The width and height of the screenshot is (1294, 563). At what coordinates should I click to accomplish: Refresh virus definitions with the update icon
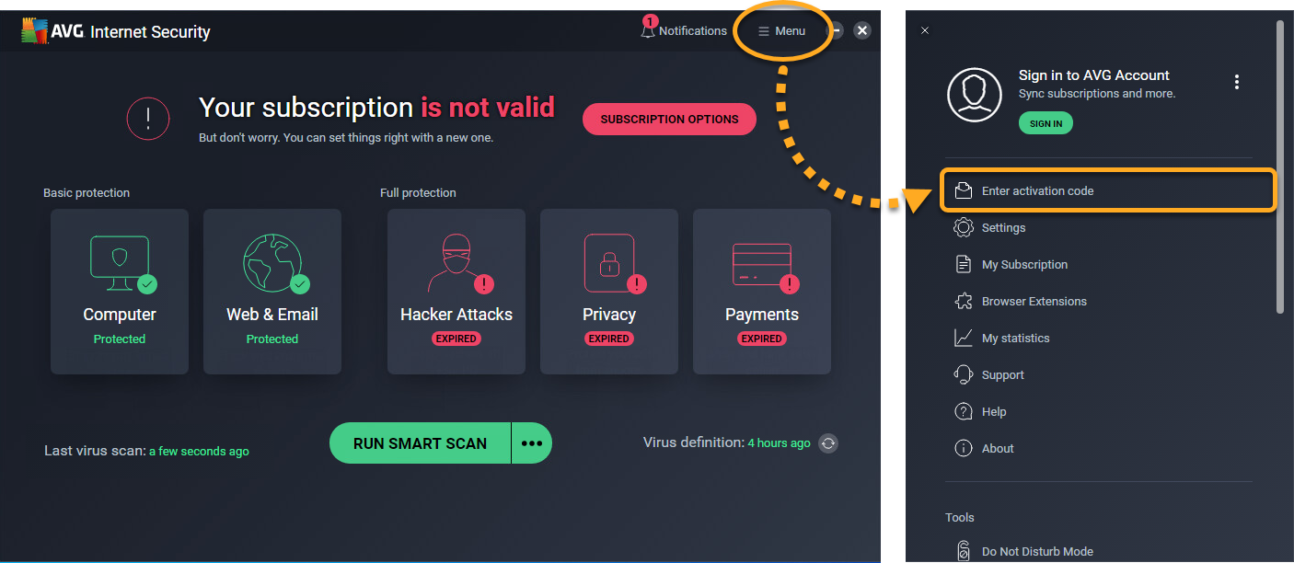pos(828,443)
